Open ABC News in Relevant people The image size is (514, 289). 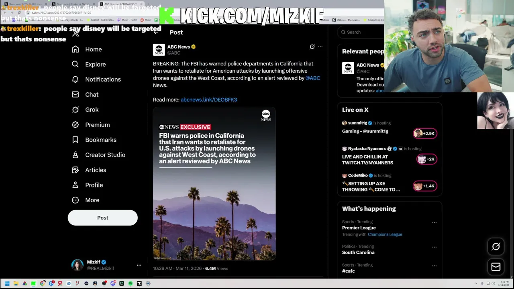[367, 65]
